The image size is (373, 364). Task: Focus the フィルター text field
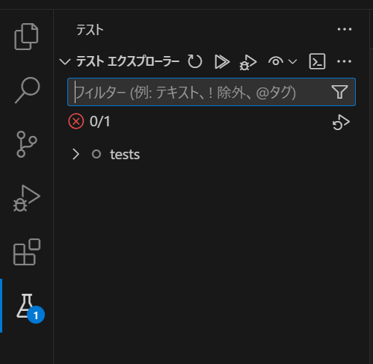tap(198, 92)
